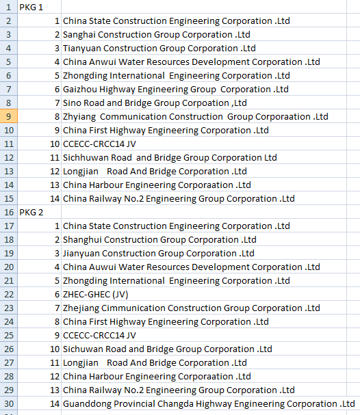This screenshot has width=360, height=415.
Task: Select Shanghui Construction Group Corporation cell
Action: (204, 239)
